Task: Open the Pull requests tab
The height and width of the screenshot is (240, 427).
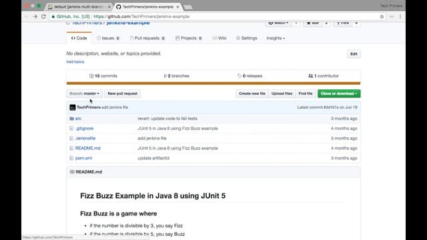Action: (147, 38)
